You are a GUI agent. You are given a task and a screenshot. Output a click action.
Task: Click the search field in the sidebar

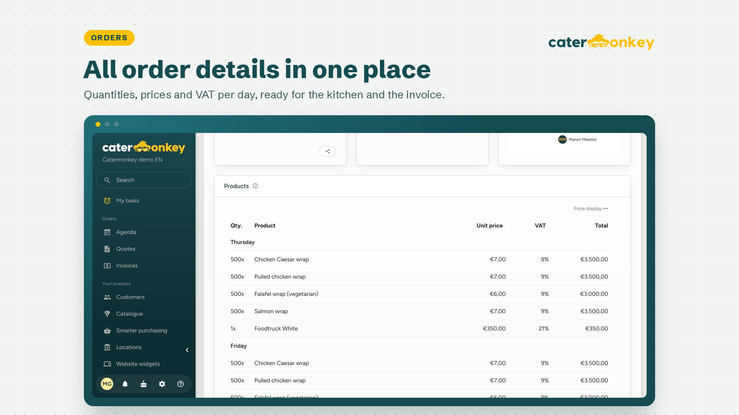coord(144,180)
